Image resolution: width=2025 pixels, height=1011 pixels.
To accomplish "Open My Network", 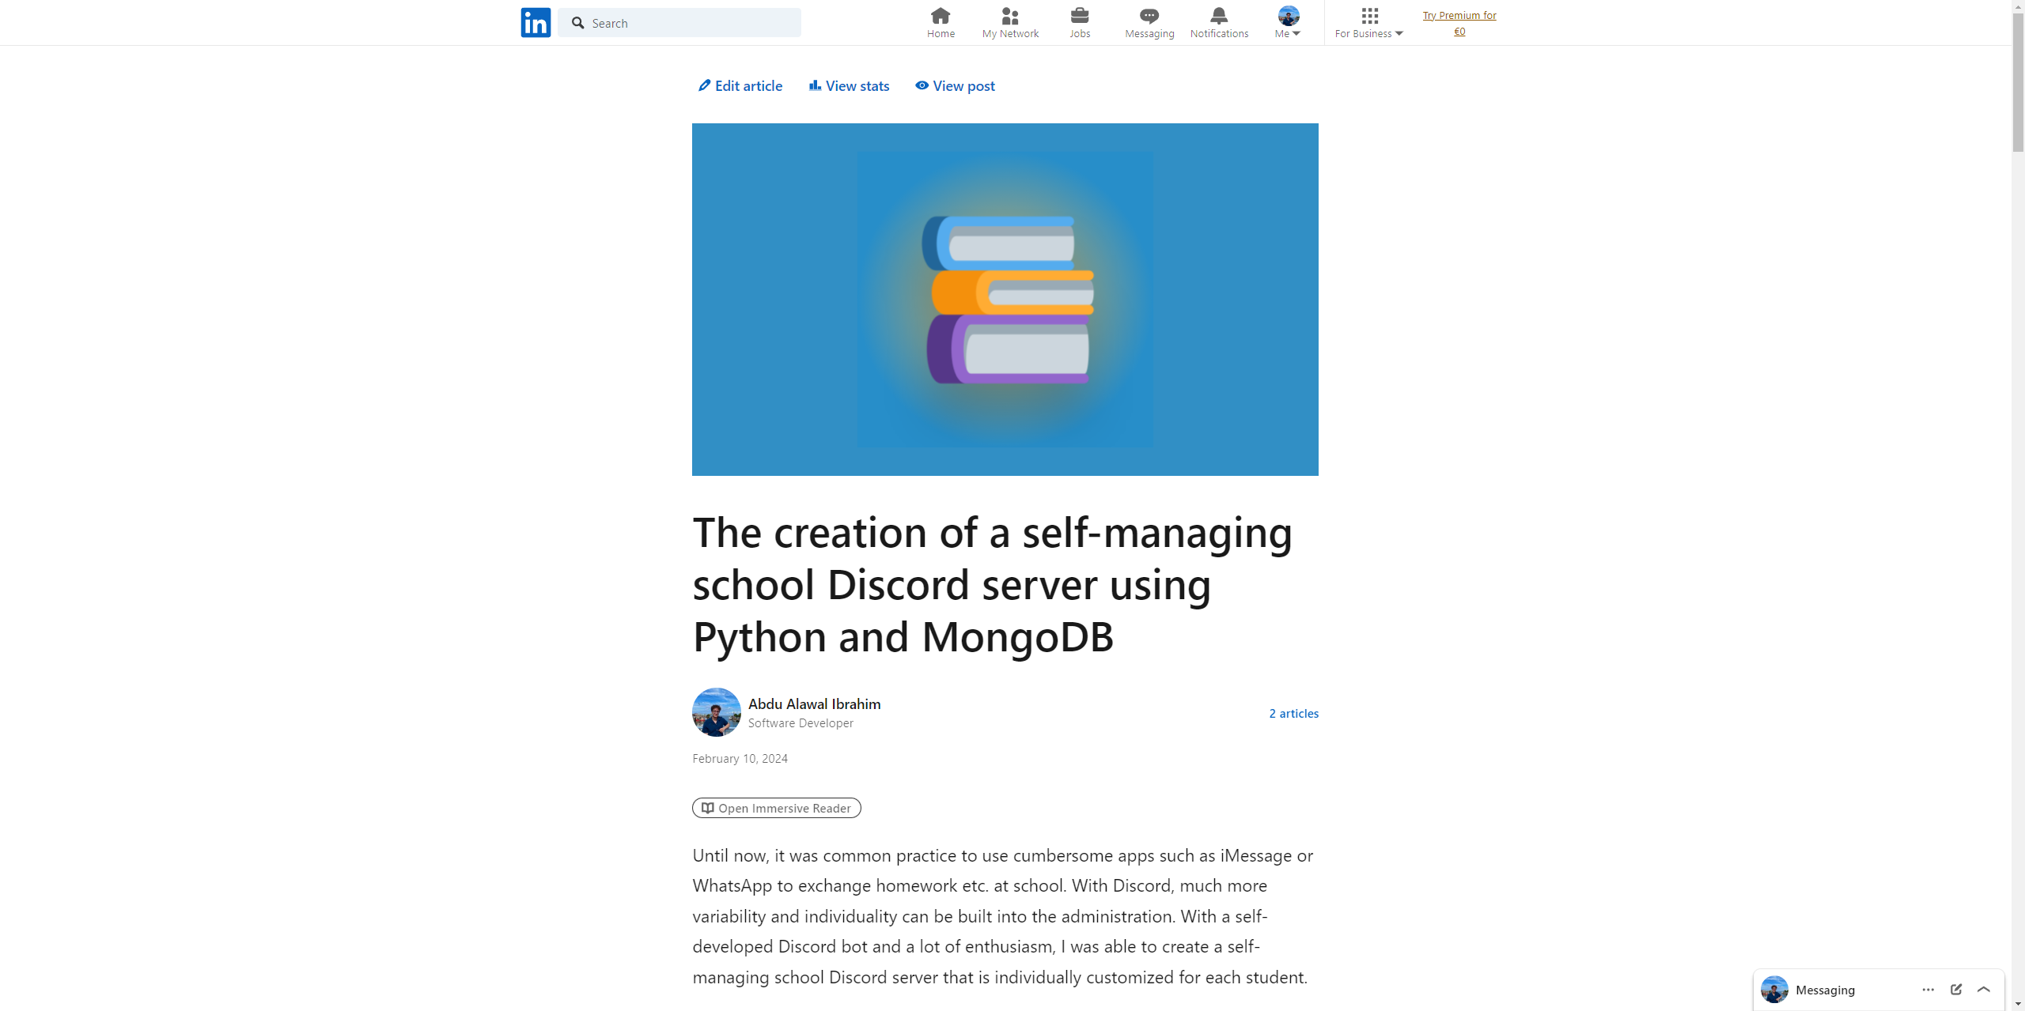I will coord(1010,23).
